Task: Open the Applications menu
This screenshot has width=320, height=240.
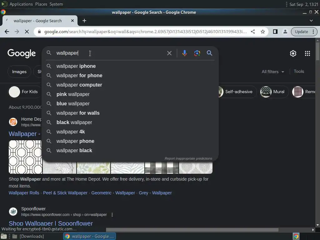Action: point(21,4)
